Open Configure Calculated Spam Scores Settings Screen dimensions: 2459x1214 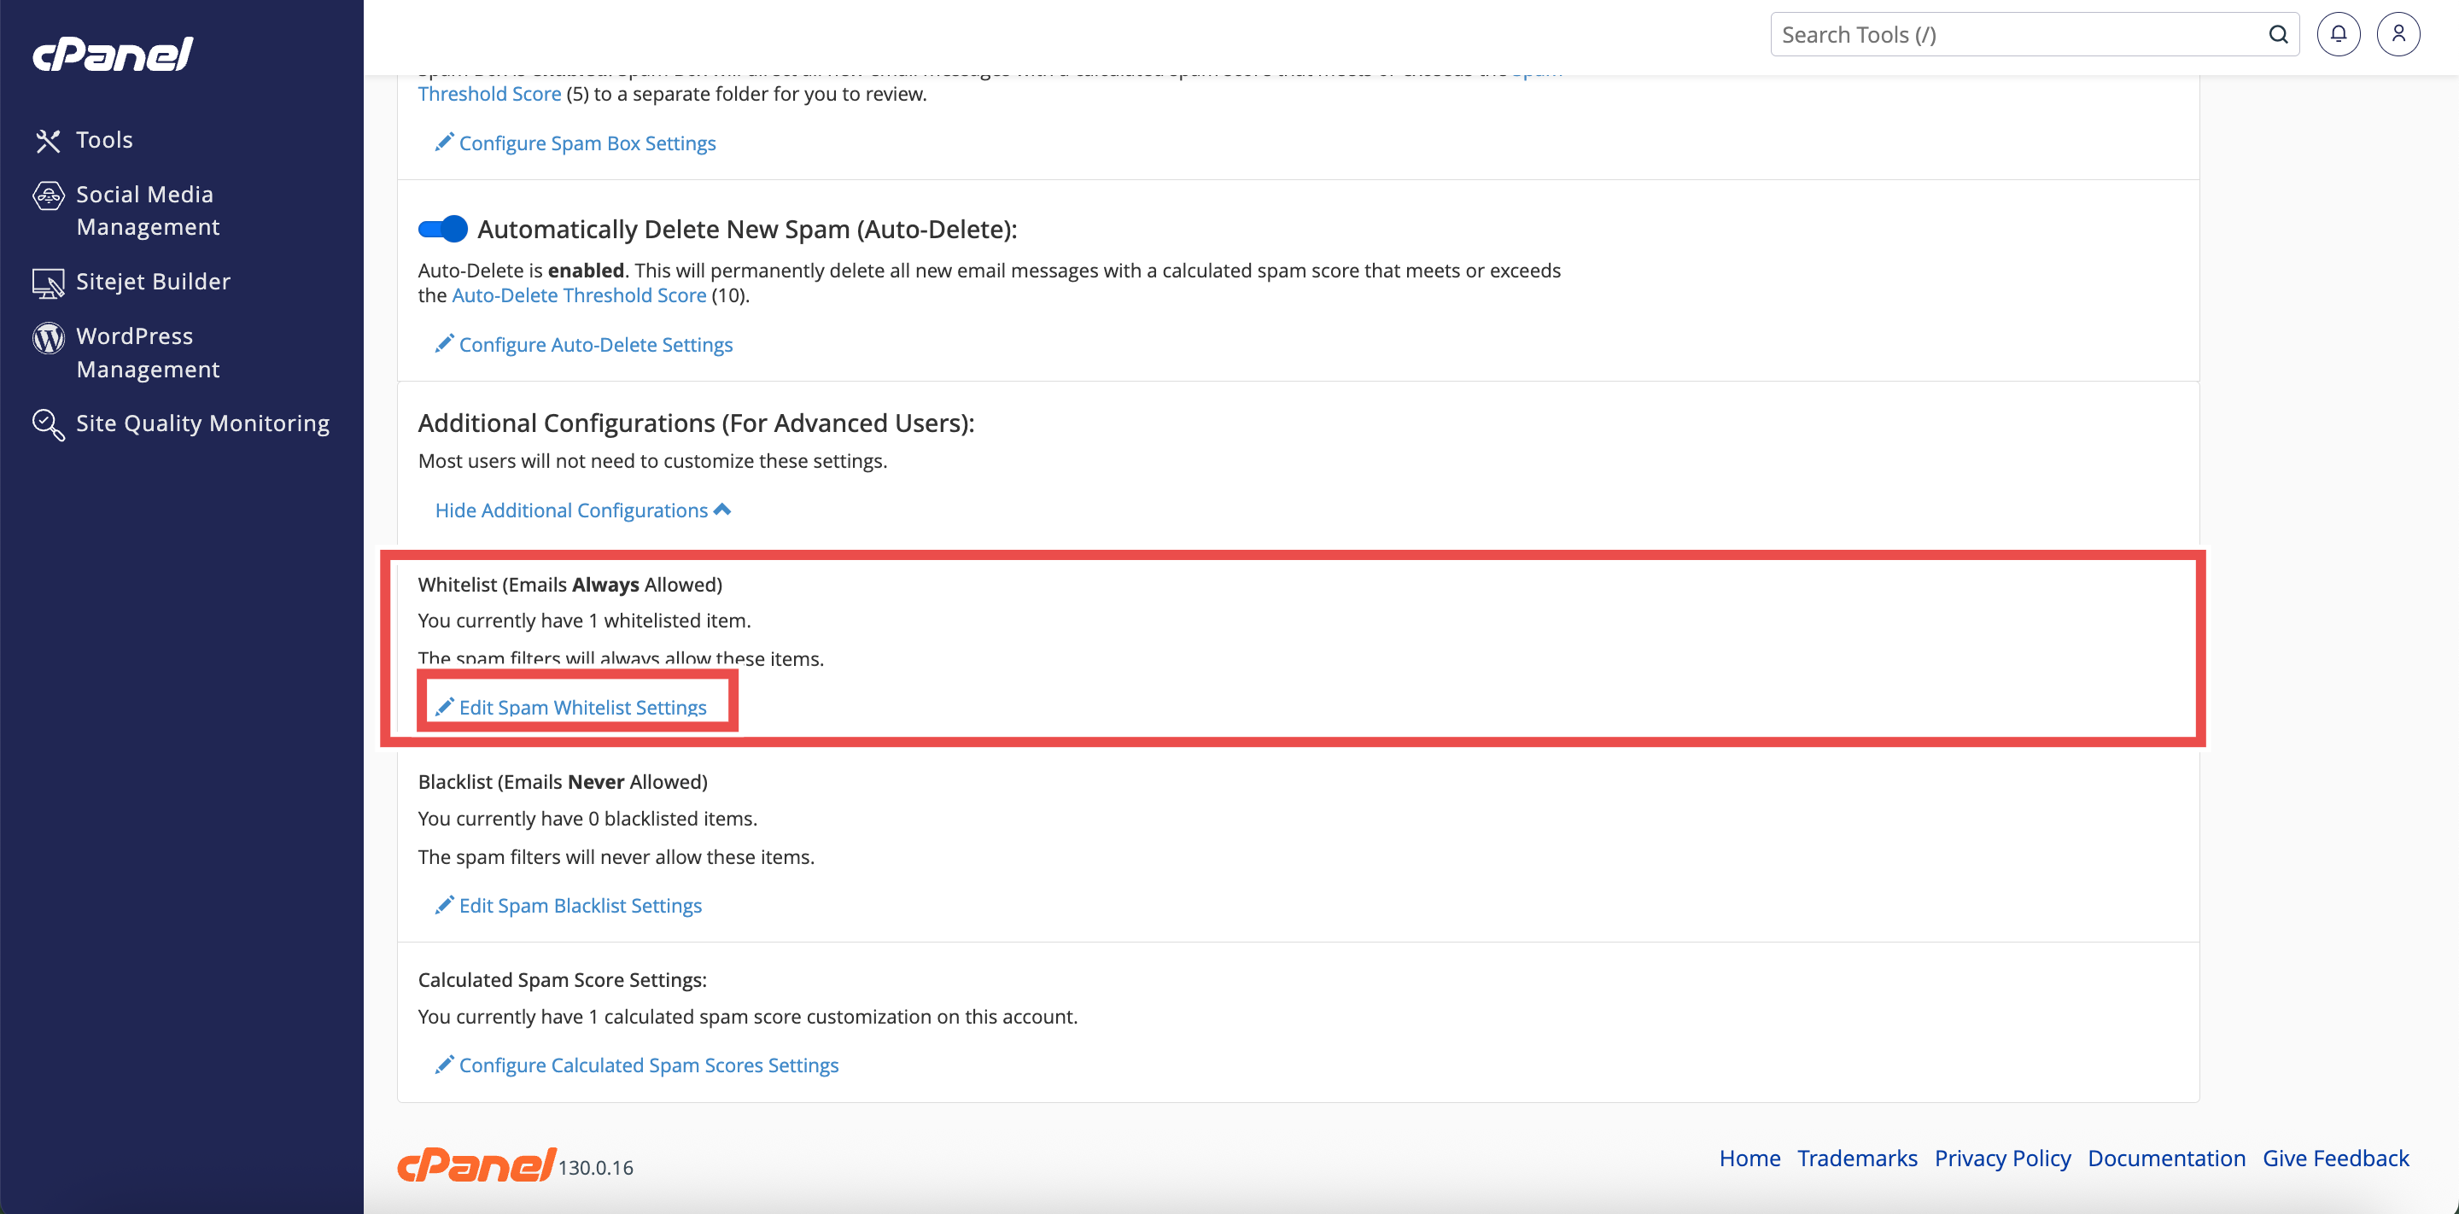click(x=648, y=1065)
